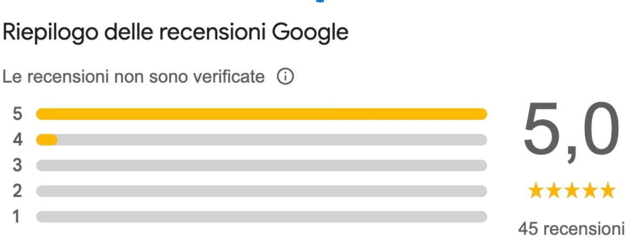Click the info icon beside unverified reviews notice
Image resolution: width=637 pixels, height=247 pixels.
285,77
